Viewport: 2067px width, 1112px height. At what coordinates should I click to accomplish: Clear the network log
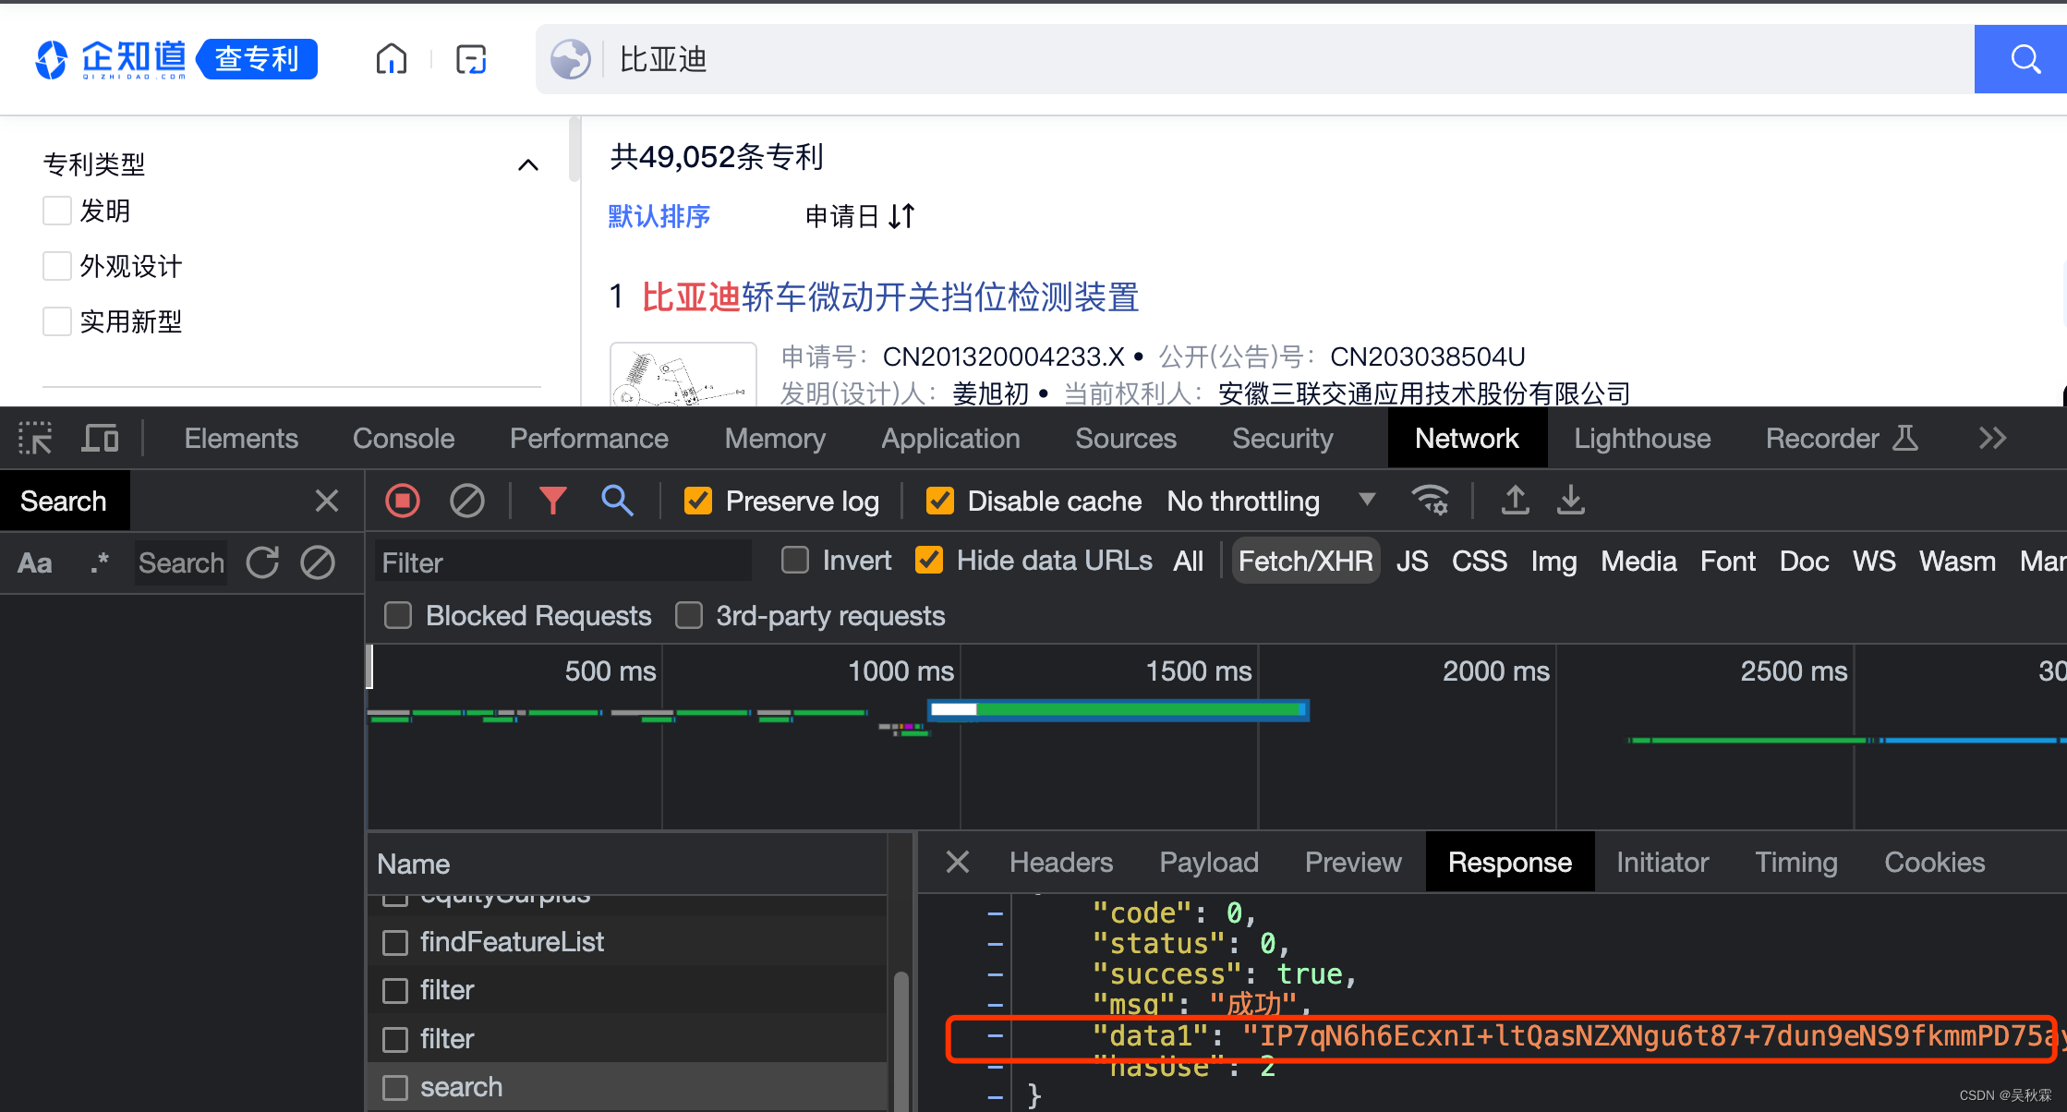[466, 501]
